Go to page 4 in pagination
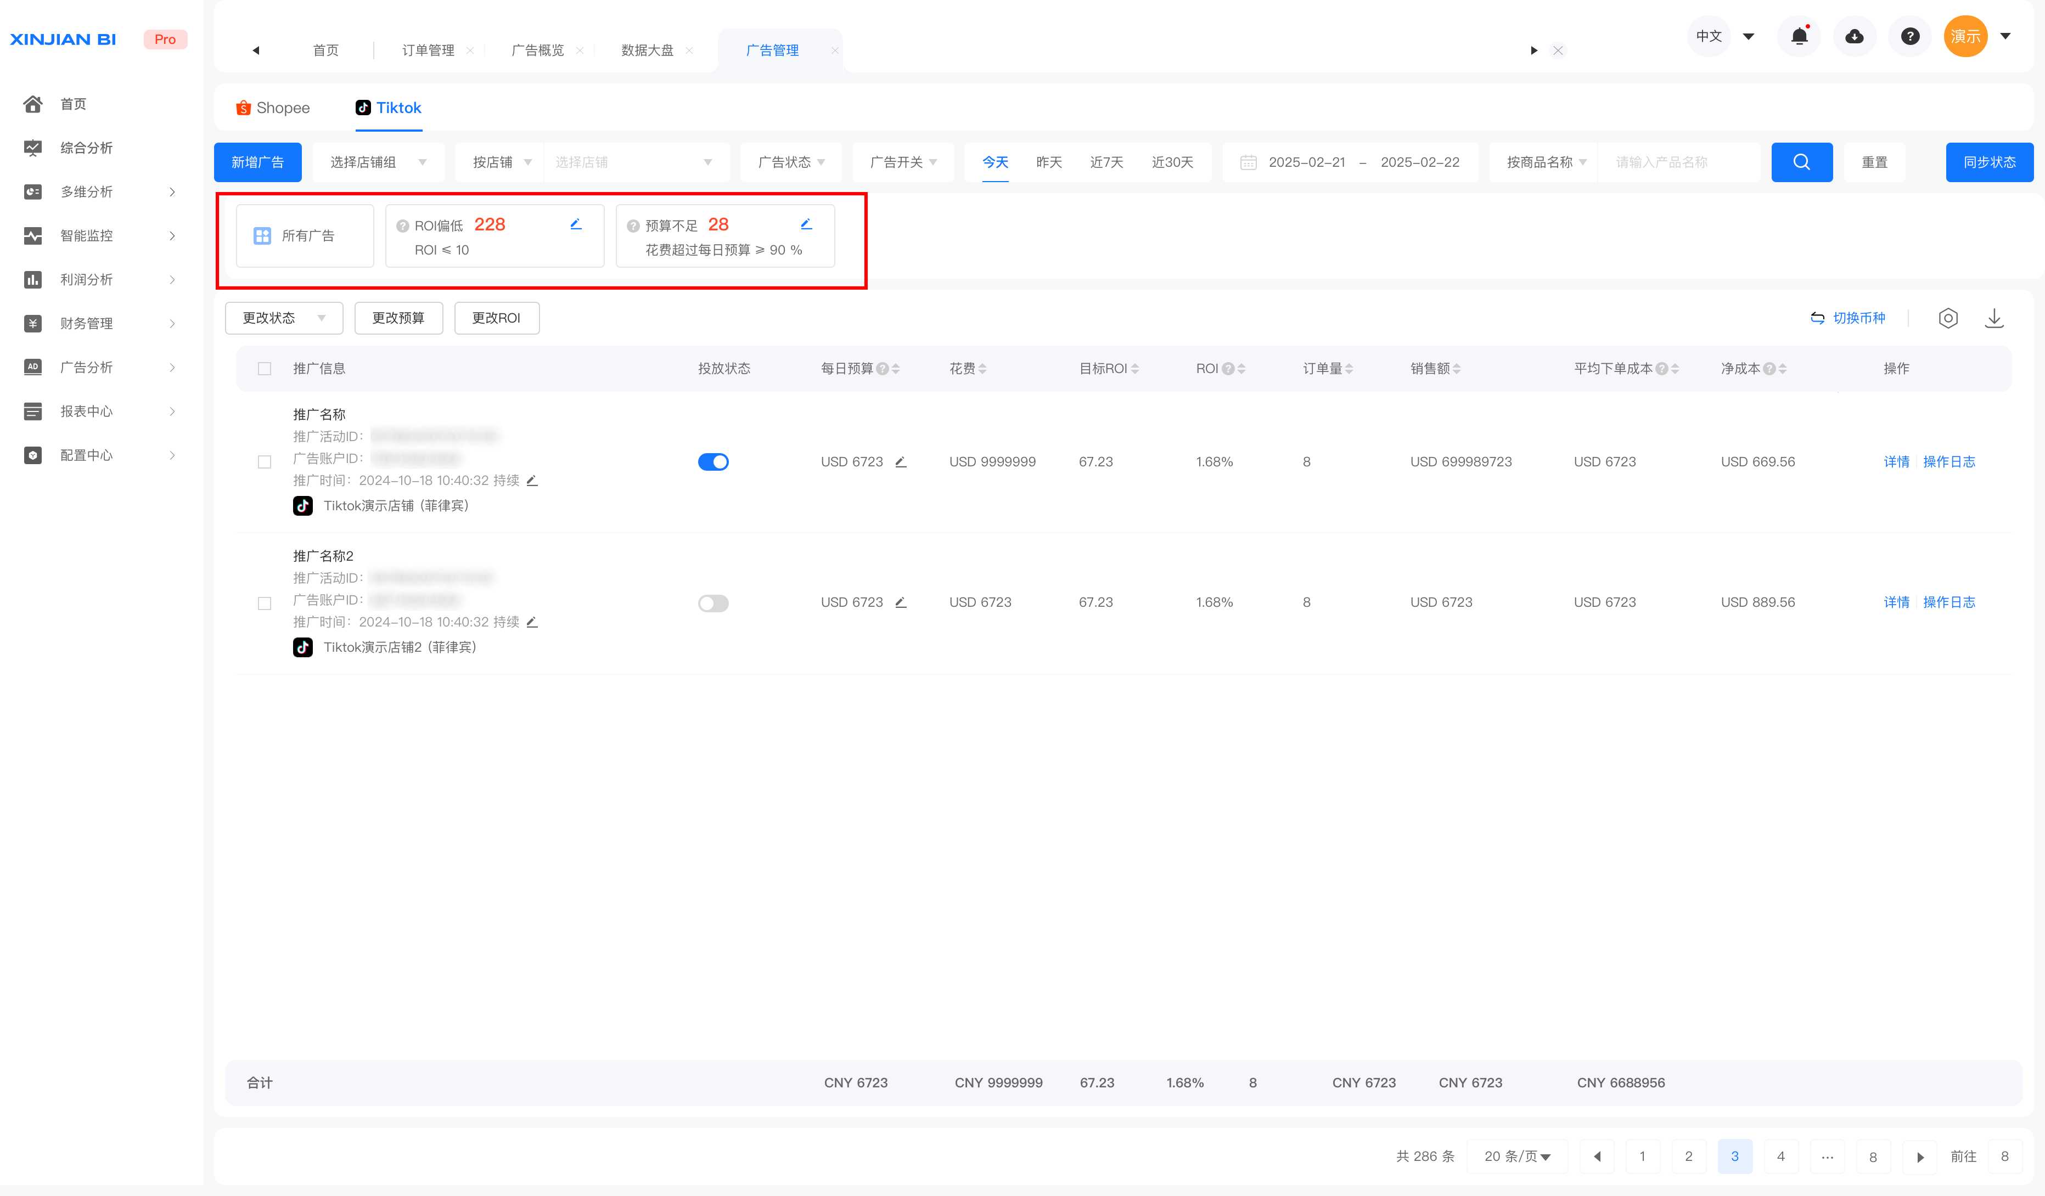Image resolution: width=2045 pixels, height=1196 pixels. (x=1780, y=1156)
